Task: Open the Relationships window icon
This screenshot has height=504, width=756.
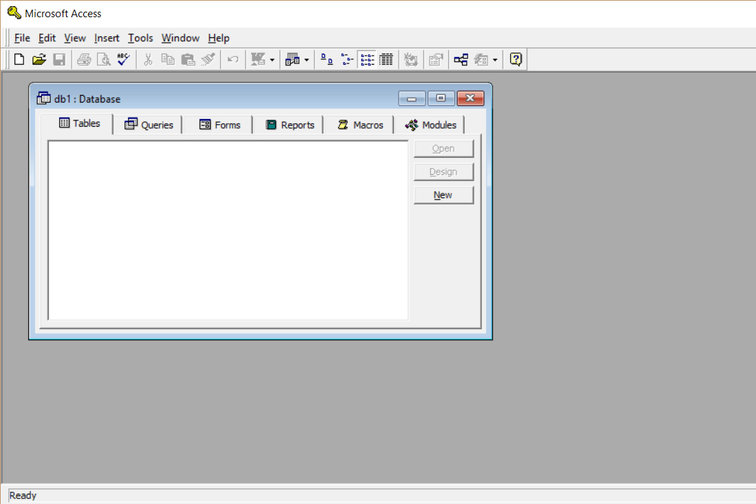Action: click(x=461, y=59)
